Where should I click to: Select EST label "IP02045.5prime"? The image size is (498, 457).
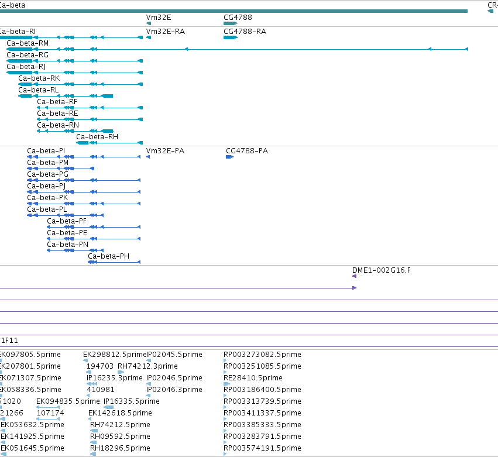[174, 355]
